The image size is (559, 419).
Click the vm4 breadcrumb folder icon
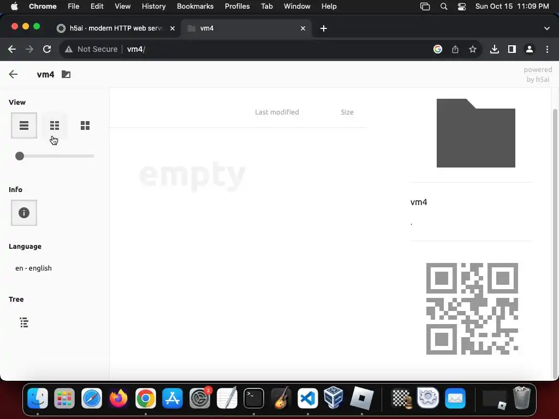pyautogui.click(x=66, y=74)
